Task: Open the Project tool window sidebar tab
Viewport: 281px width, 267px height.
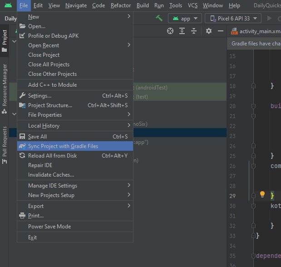Action: click(4, 41)
